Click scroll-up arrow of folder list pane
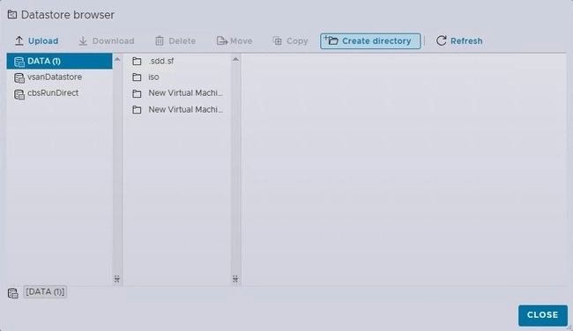This screenshot has width=573, height=331. (235, 59)
